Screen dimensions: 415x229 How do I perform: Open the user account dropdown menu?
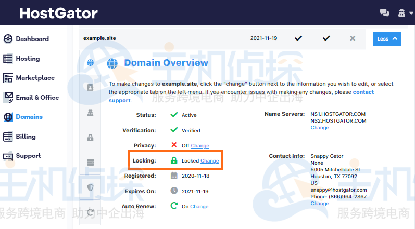(401, 13)
